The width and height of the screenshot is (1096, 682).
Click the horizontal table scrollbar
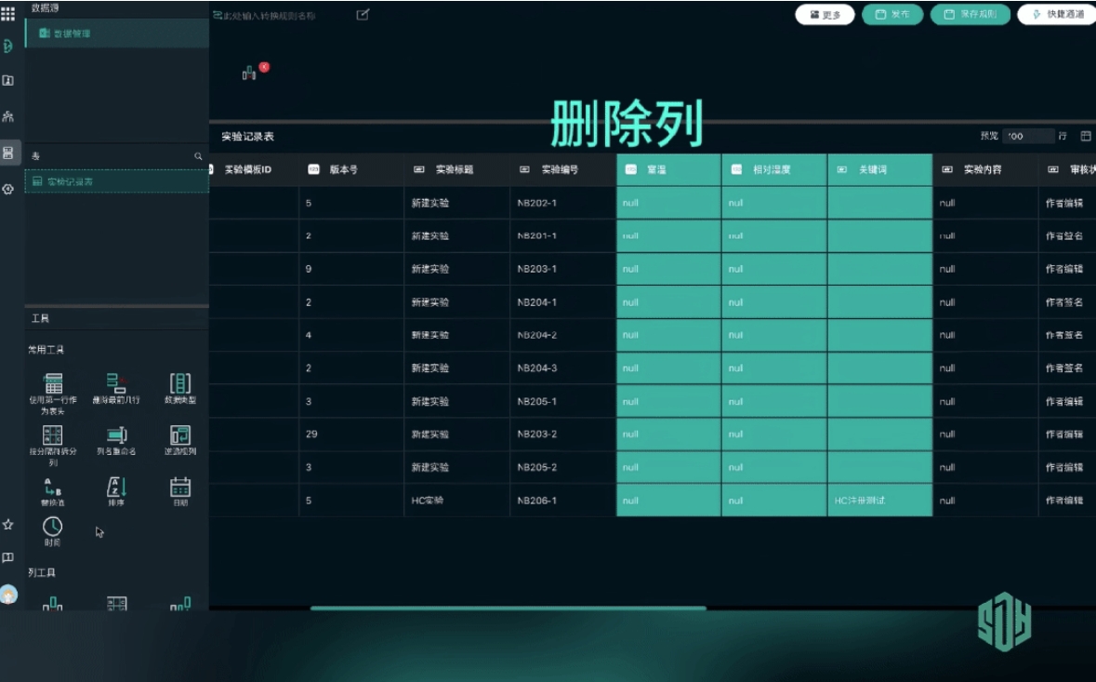[508, 608]
